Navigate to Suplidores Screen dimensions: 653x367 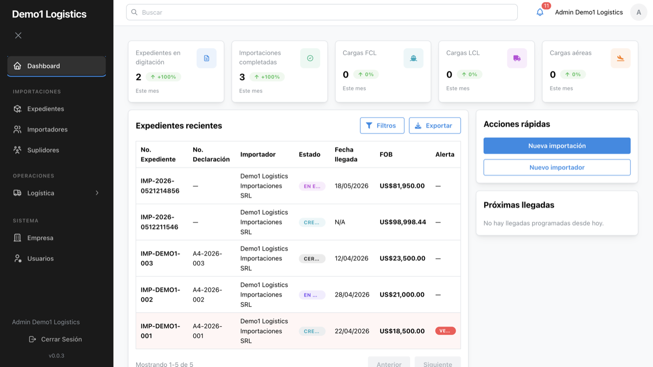coord(57,150)
